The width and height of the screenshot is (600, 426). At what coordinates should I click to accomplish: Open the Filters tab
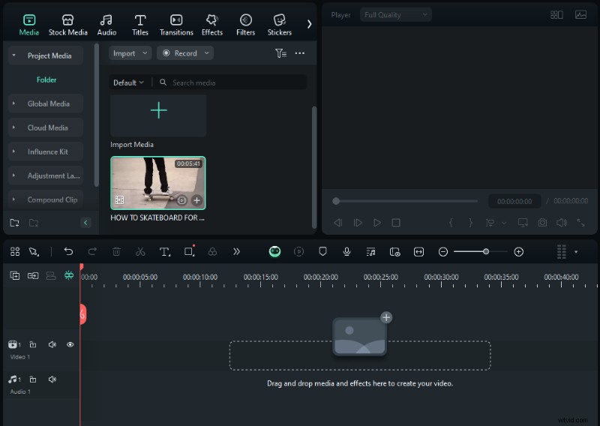click(246, 25)
